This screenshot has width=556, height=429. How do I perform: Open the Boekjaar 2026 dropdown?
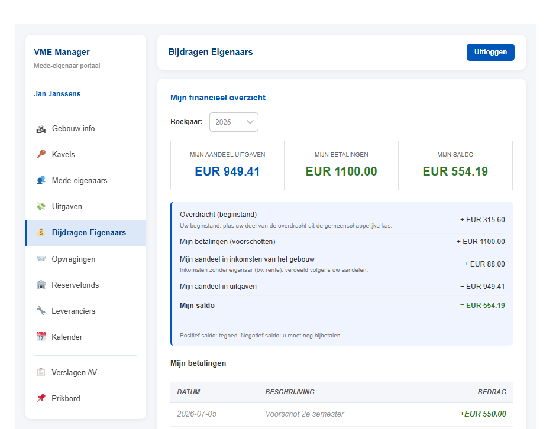[234, 122]
